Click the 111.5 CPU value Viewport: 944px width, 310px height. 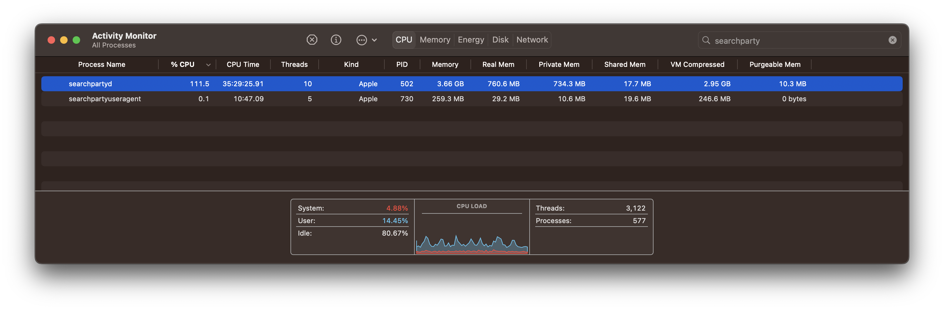pyautogui.click(x=199, y=84)
